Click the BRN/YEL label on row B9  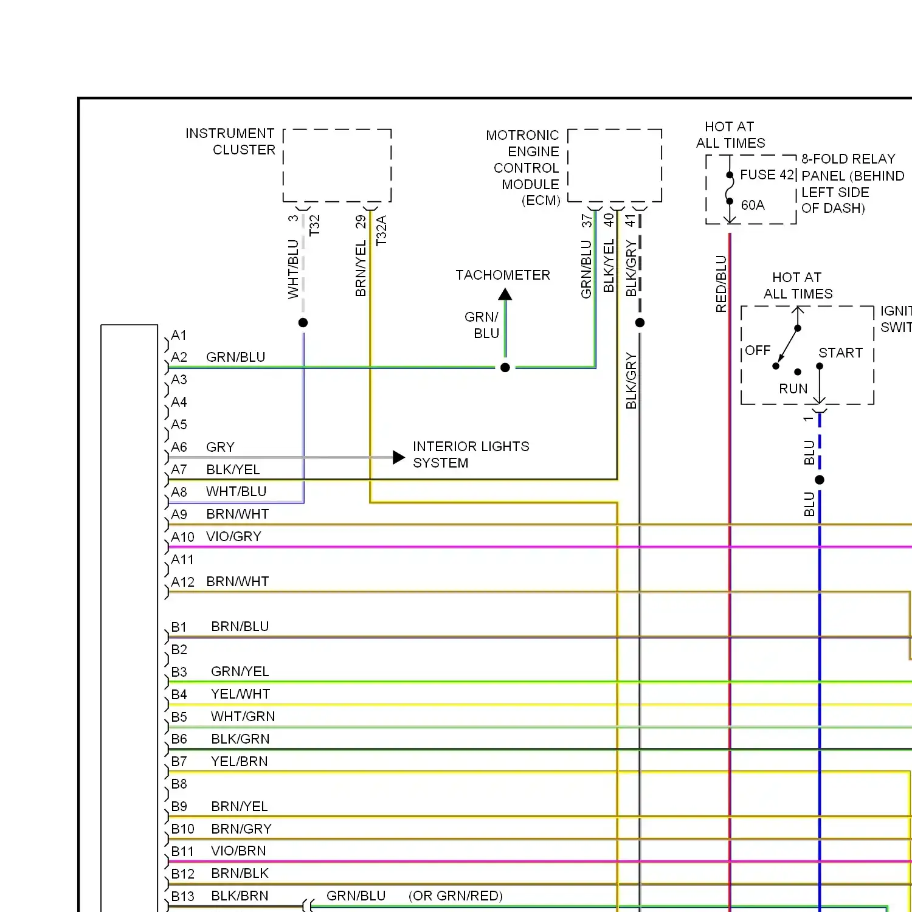tap(240, 807)
